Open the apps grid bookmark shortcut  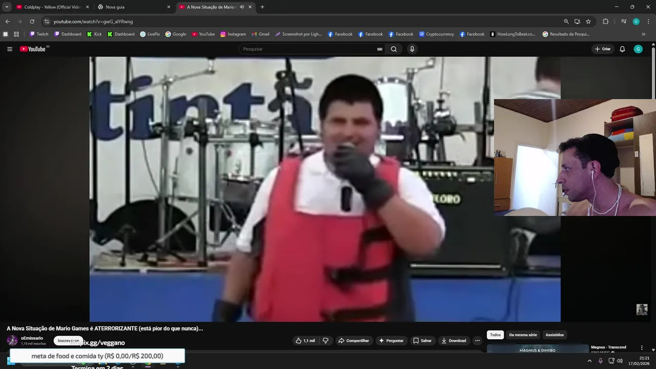click(16, 34)
